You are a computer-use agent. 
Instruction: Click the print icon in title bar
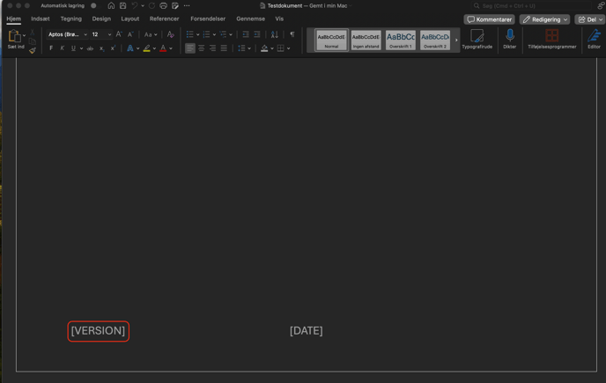pyautogui.click(x=163, y=5)
